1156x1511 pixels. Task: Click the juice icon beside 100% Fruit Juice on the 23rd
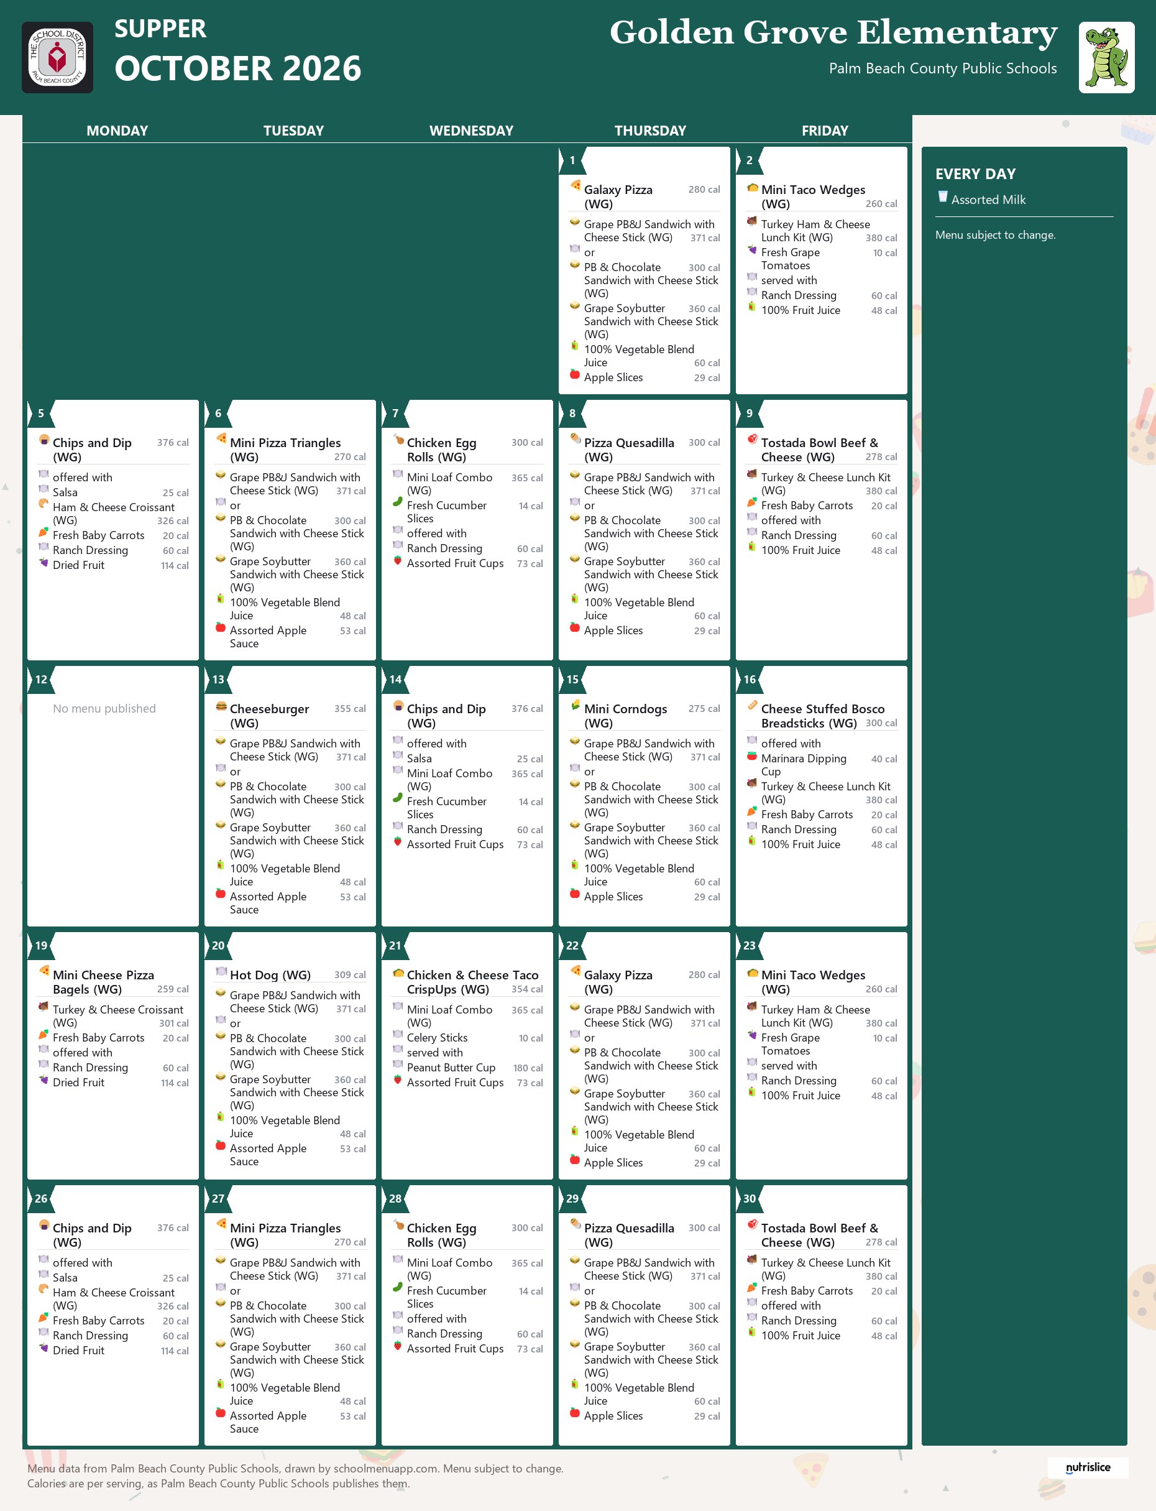pos(751,1093)
